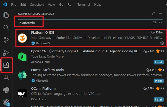Click 'Official OCaml language extension for VSCode' description

66,94
